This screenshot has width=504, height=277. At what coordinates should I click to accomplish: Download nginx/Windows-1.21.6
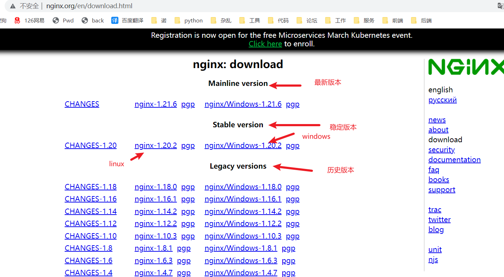click(243, 104)
